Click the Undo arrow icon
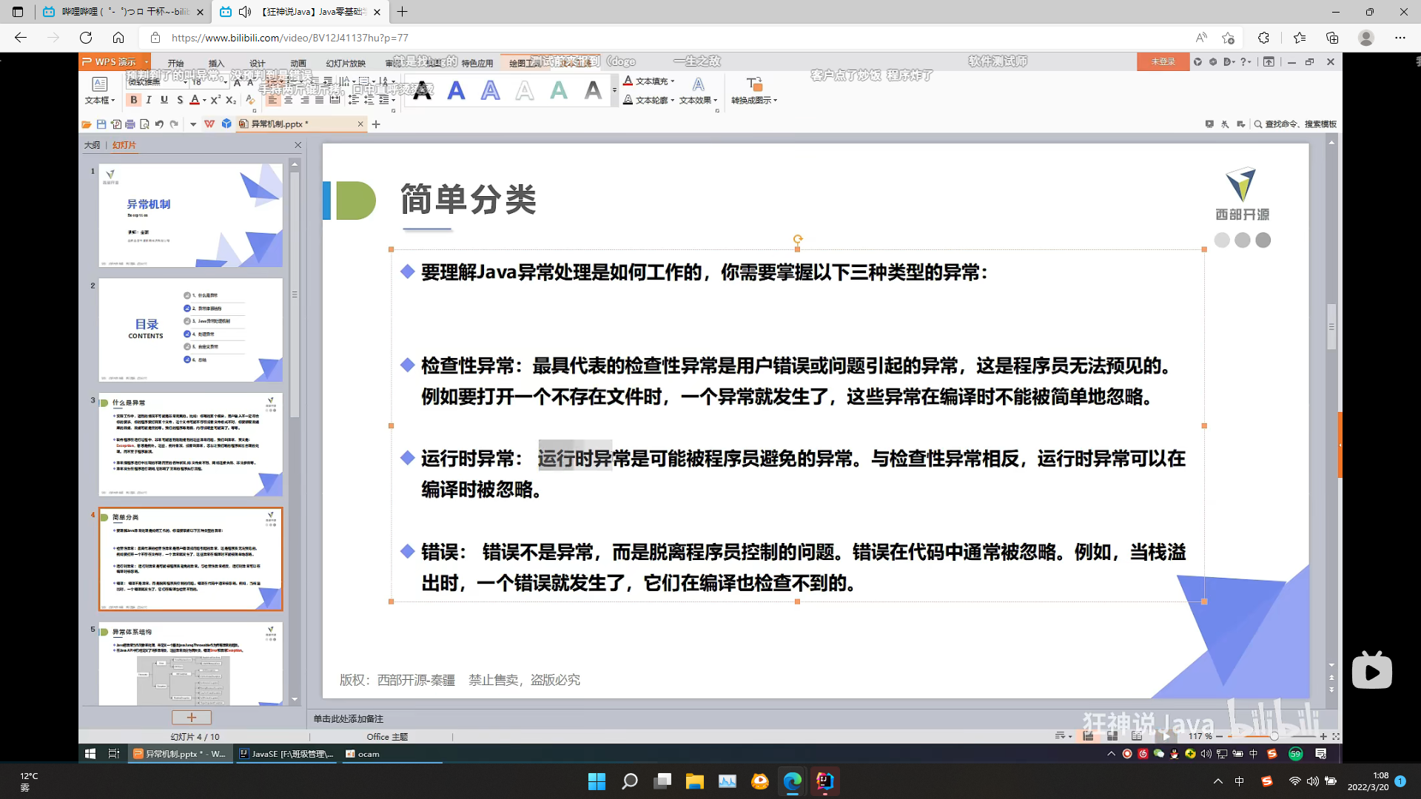Image resolution: width=1421 pixels, height=799 pixels. coord(159,124)
